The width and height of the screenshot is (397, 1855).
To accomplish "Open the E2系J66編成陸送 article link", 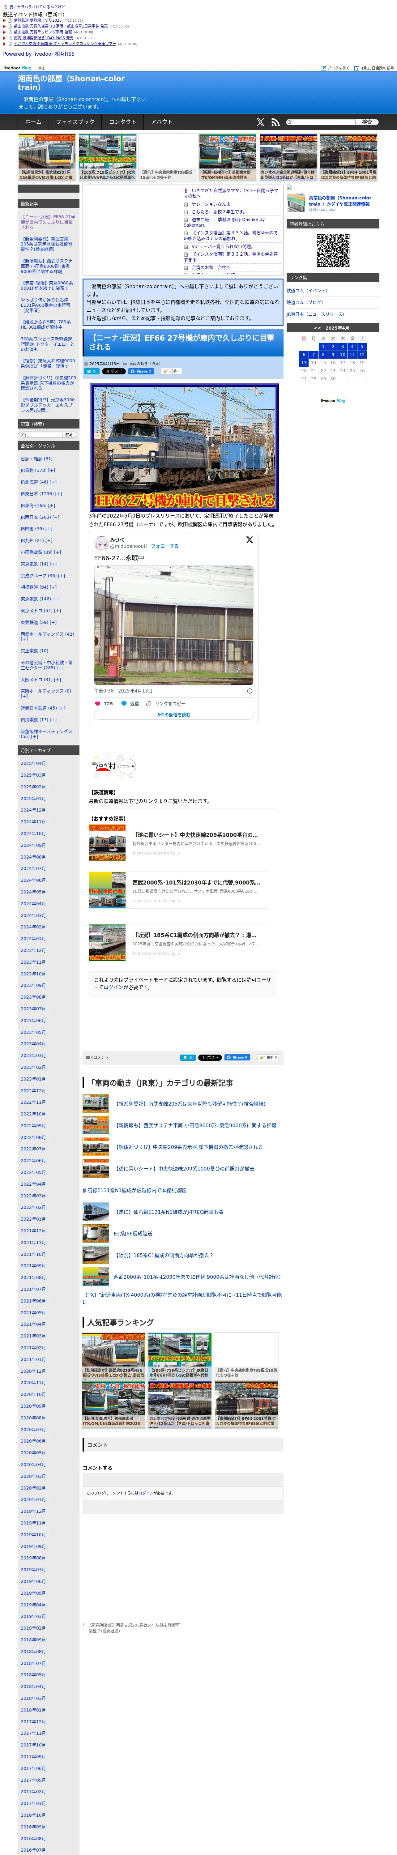I will (133, 1234).
